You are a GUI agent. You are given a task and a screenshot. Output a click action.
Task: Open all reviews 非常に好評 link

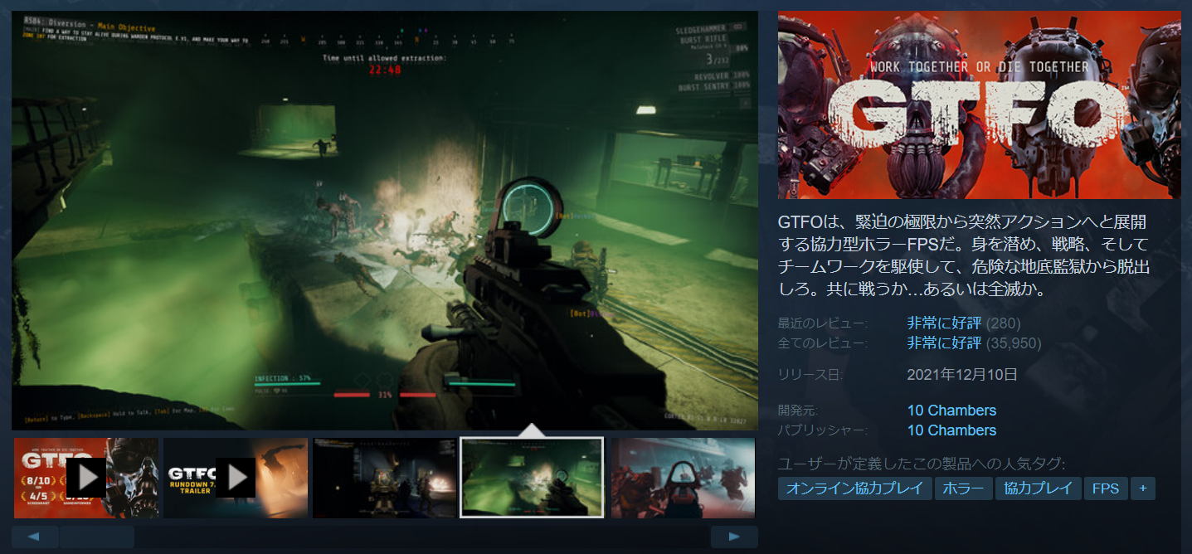pyautogui.click(x=944, y=343)
